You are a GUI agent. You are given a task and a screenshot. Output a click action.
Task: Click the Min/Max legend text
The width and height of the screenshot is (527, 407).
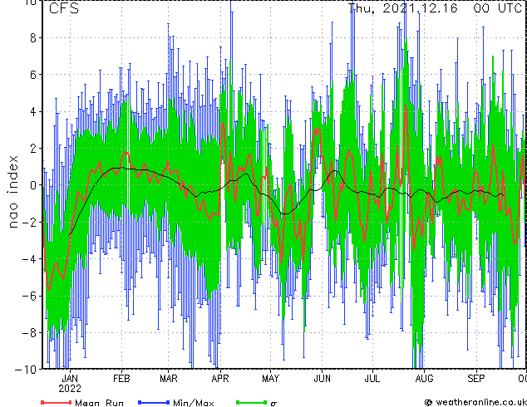193,403
